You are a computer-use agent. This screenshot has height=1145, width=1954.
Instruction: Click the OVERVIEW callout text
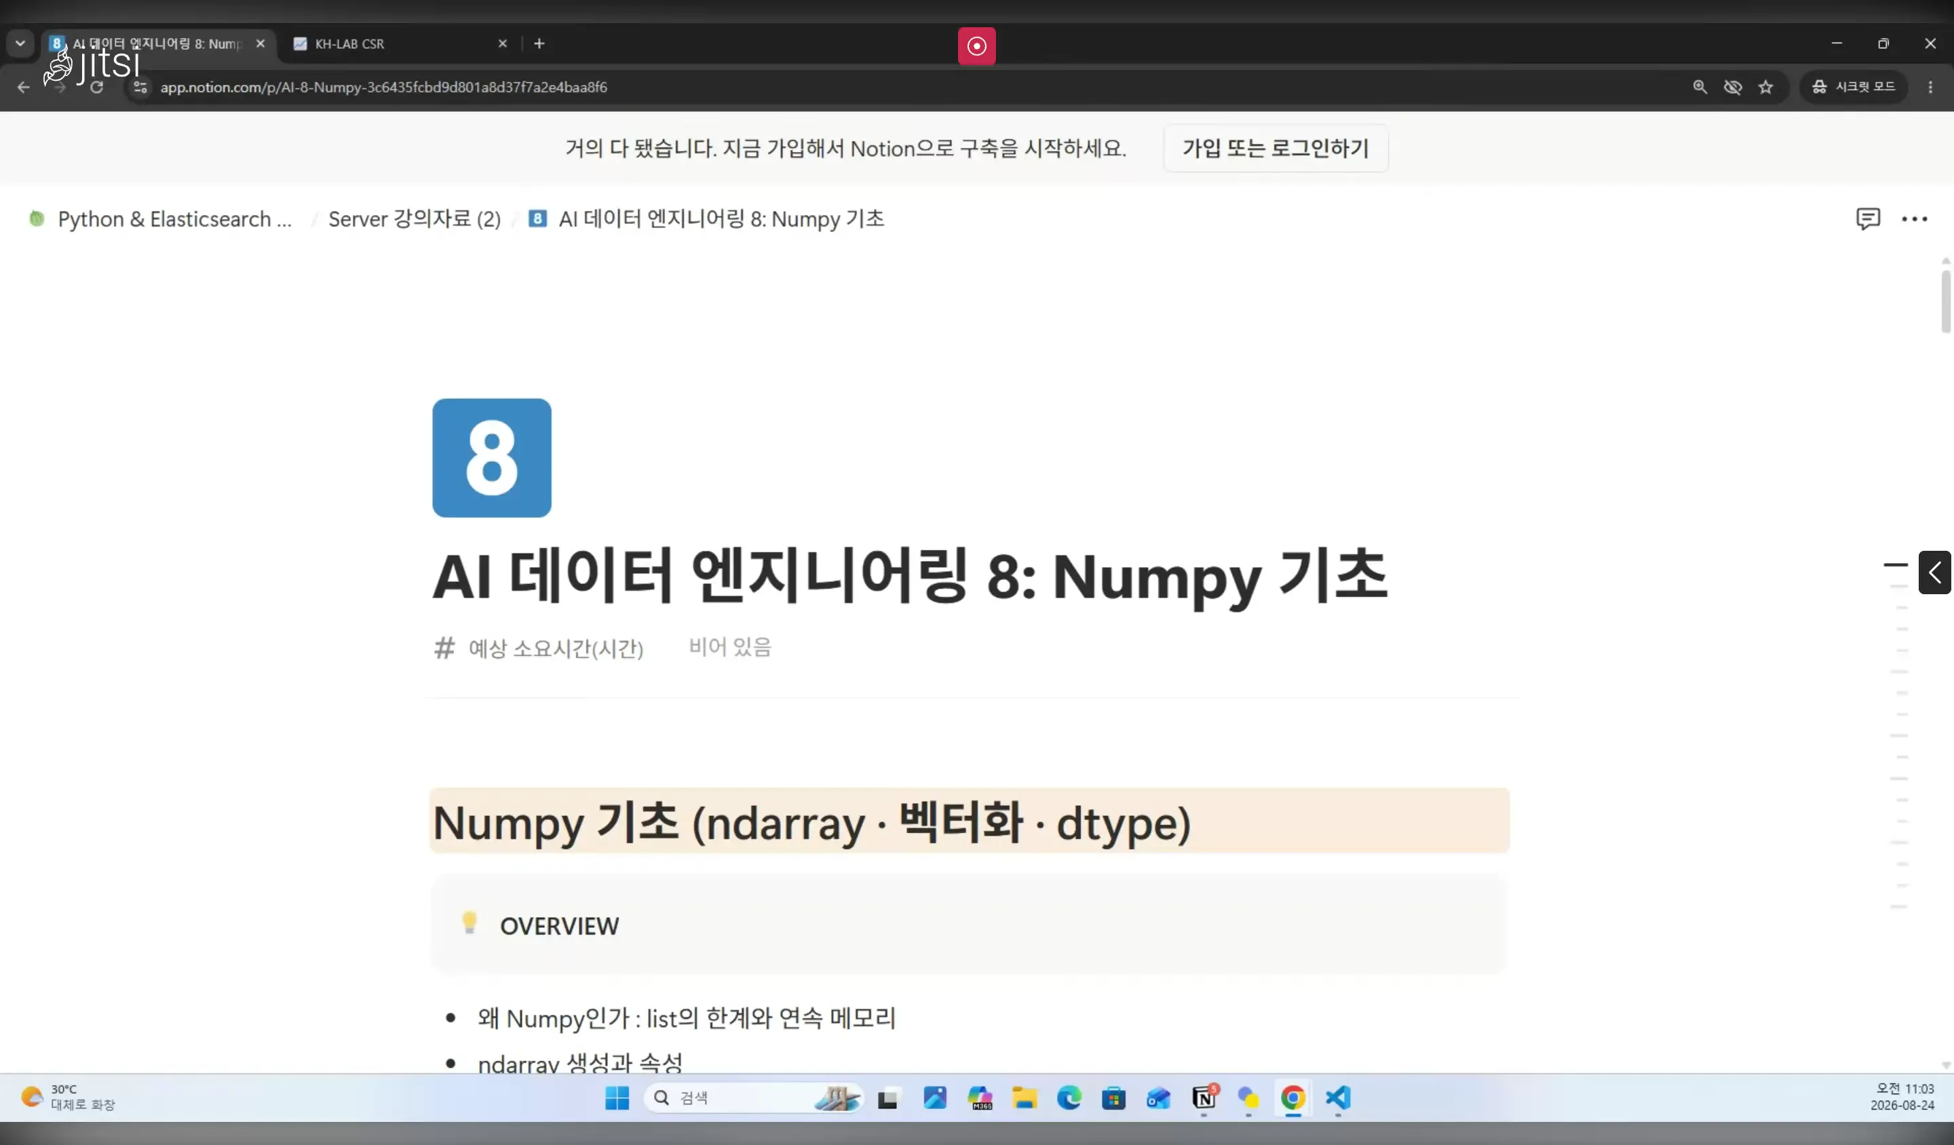(559, 926)
